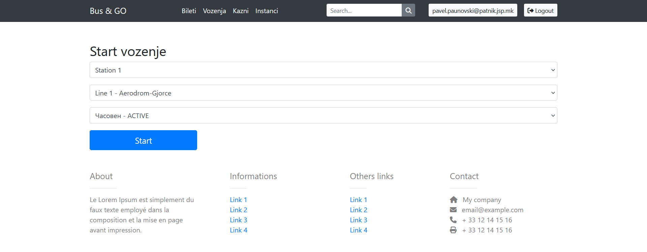Log out using the Logout button
Image resolution: width=647 pixels, height=252 pixels.
pyautogui.click(x=540, y=10)
